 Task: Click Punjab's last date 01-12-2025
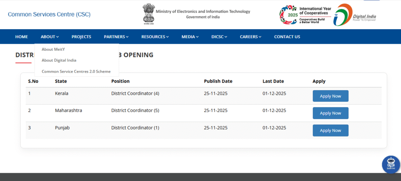coord(274,128)
